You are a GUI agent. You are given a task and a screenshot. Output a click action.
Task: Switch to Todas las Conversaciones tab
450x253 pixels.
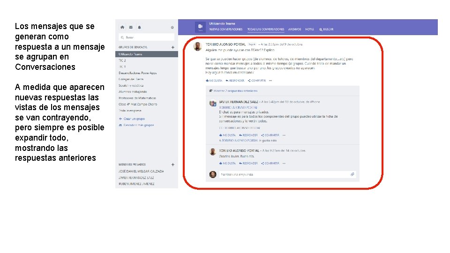(x=266, y=29)
